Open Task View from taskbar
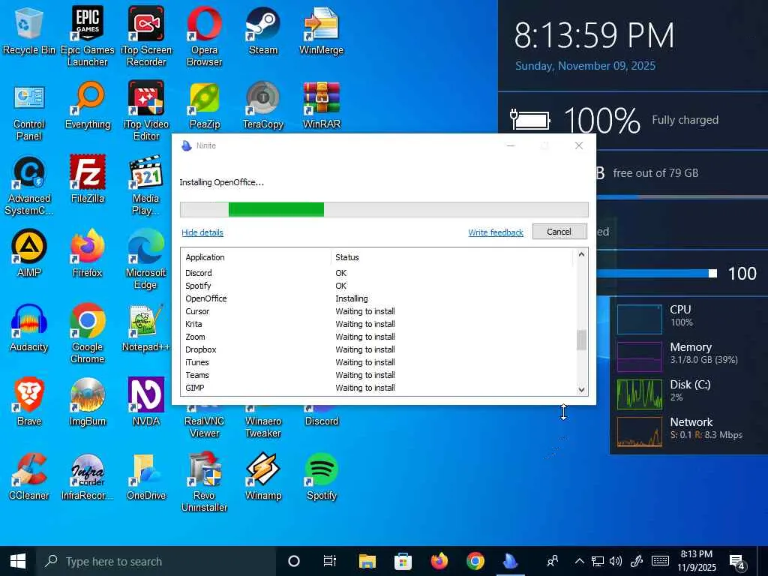The width and height of the screenshot is (768, 576). point(330,561)
